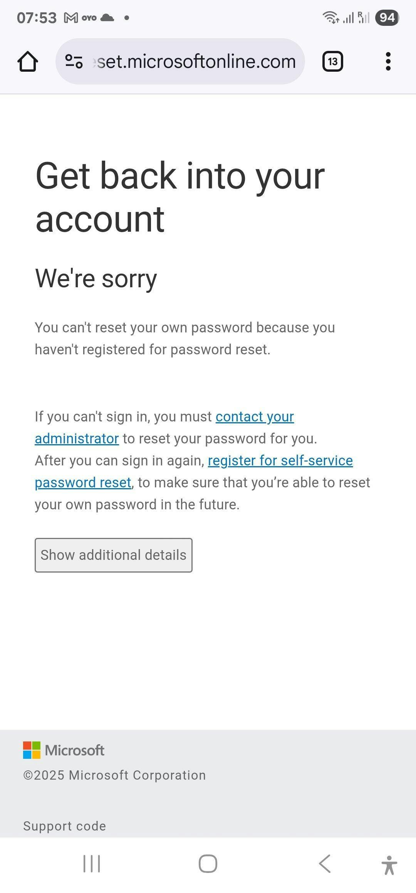
Task: Open the accessibility shortcut icon
Action: 389,865
